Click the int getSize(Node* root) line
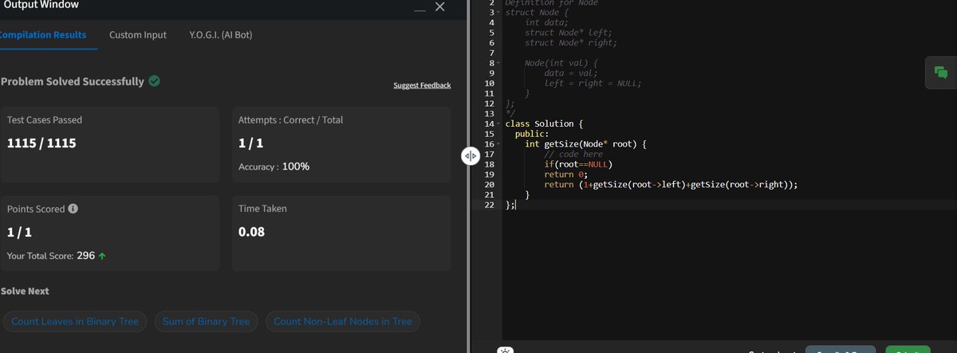The image size is (957, 353). click(x=585, y=144)
